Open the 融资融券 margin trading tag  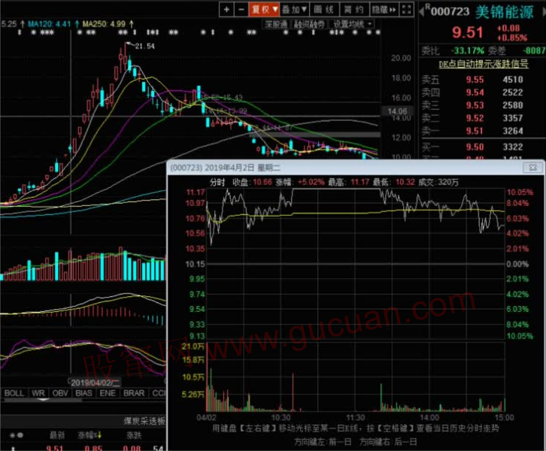coord(309,24)
